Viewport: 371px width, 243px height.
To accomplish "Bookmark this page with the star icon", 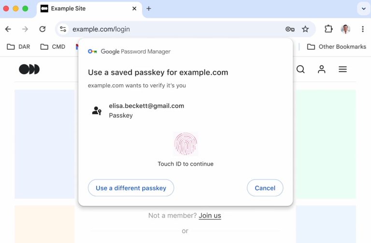I will [x=305, y=29].
